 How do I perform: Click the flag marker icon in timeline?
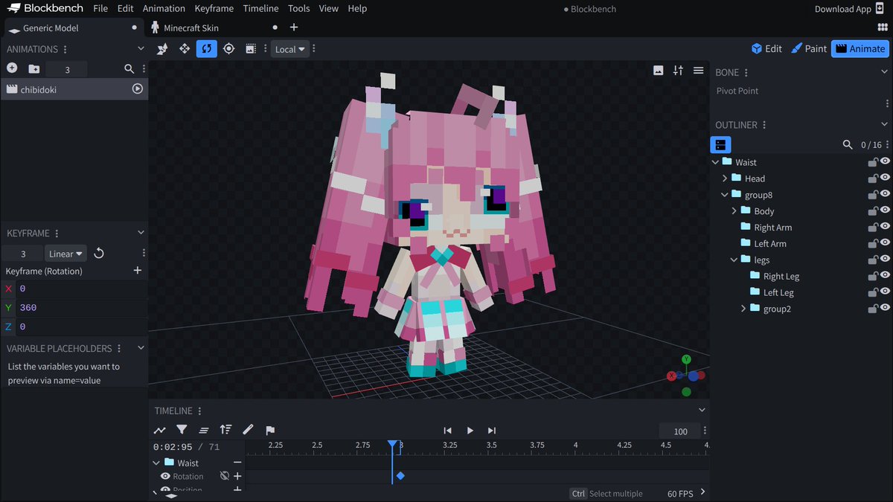tap(270, 430)
